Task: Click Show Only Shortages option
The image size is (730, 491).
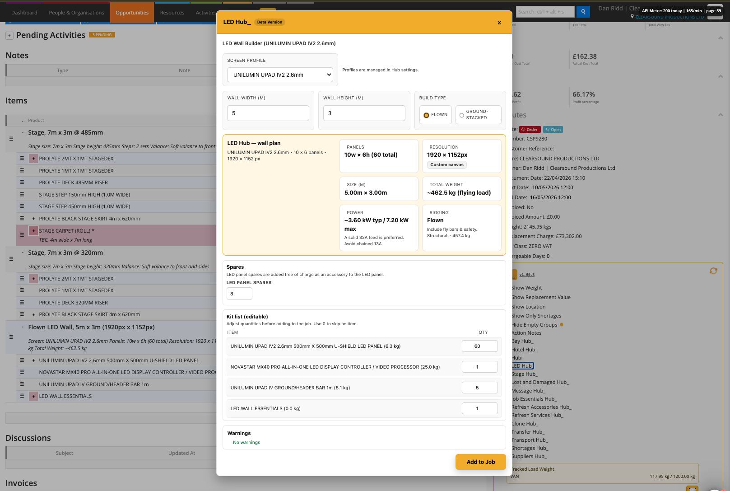Action: 536,316
